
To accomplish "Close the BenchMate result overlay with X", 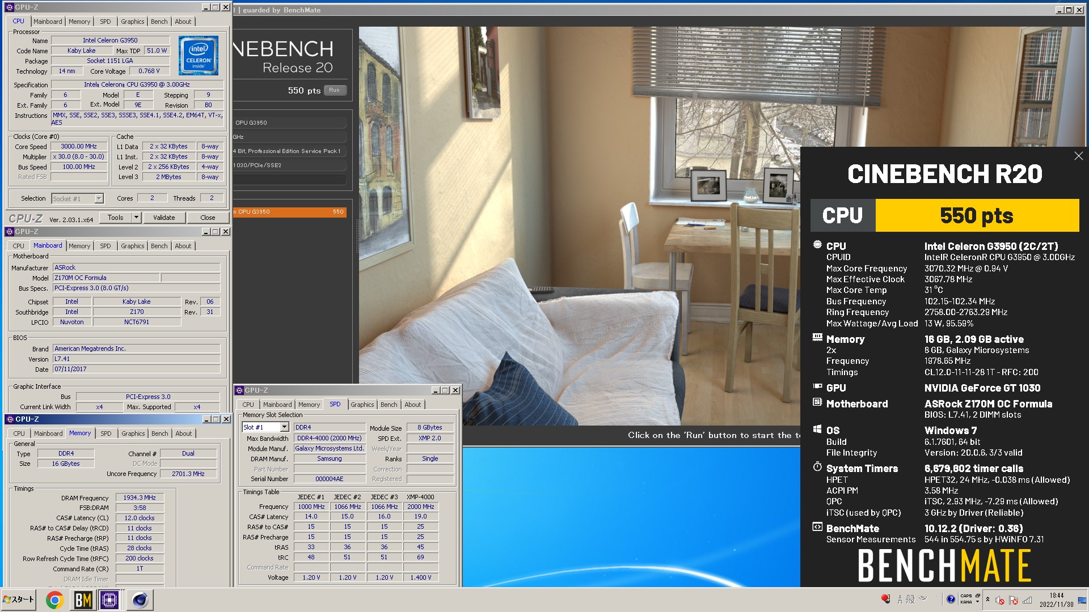I will point(1078,156).
